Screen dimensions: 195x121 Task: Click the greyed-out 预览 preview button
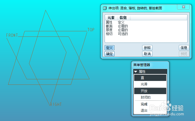click(x=184, y=54)
